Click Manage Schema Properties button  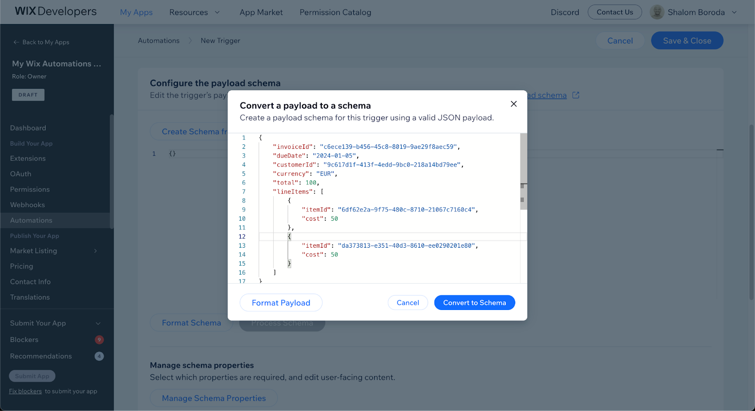coord(214,398)
